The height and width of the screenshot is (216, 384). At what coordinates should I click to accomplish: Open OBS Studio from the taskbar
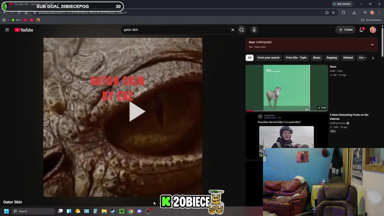click(x=148, y=211)
